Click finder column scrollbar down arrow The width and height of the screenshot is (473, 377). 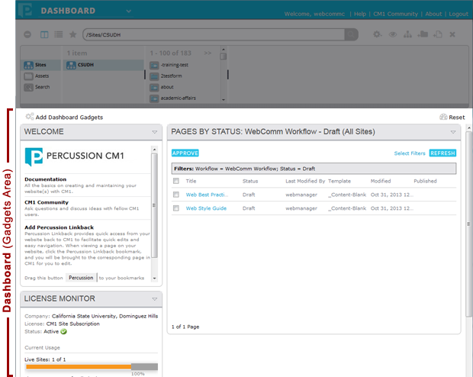coord(224,100)
